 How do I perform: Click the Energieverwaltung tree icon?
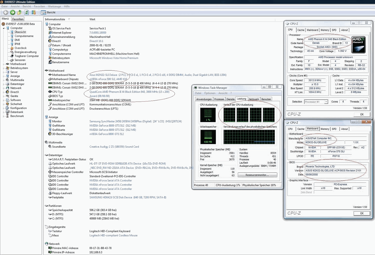pyautogui.click(x=12, y=52)
